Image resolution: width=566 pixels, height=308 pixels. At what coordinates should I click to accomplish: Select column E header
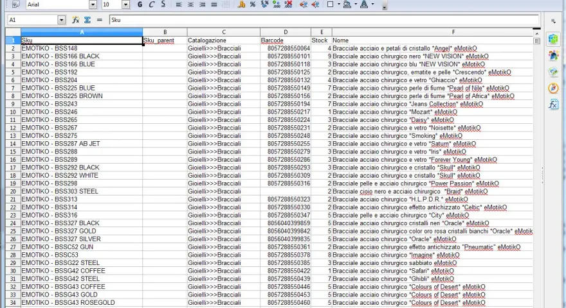[322, 32]
